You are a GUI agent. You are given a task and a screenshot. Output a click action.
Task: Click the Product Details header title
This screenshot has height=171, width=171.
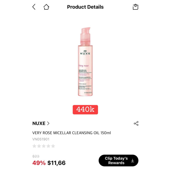point(85,7)
